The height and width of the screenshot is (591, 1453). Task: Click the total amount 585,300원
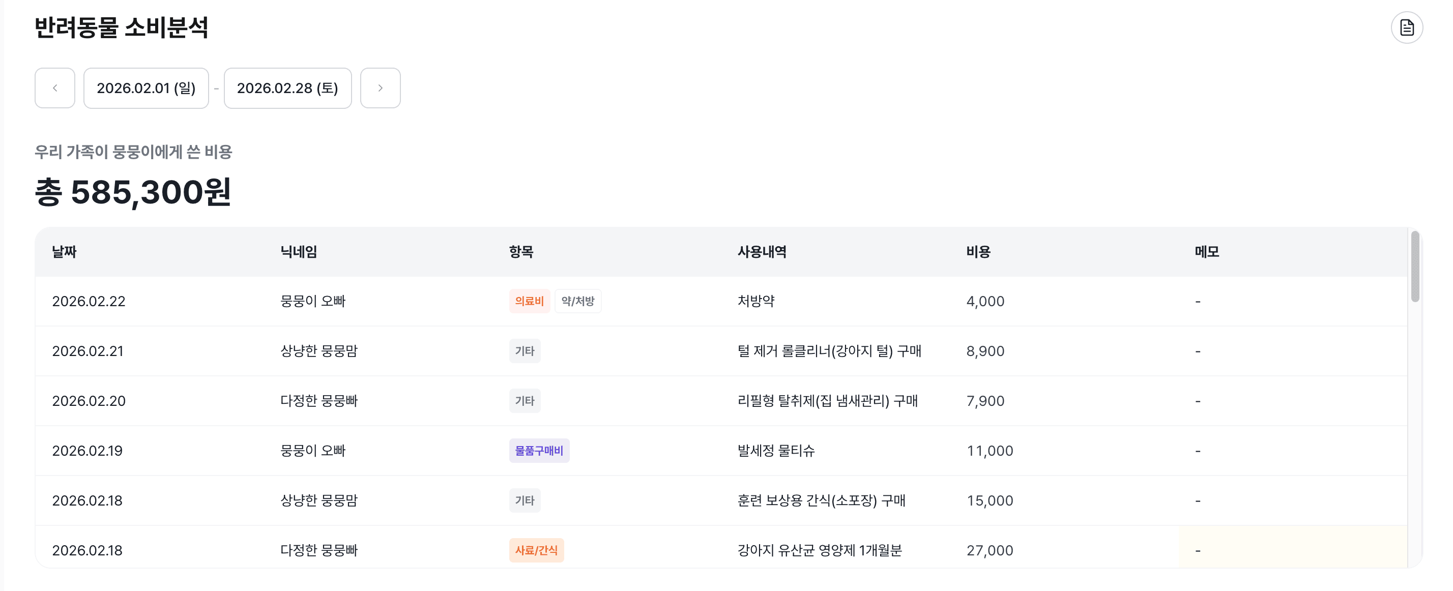(x=133, y=195)
